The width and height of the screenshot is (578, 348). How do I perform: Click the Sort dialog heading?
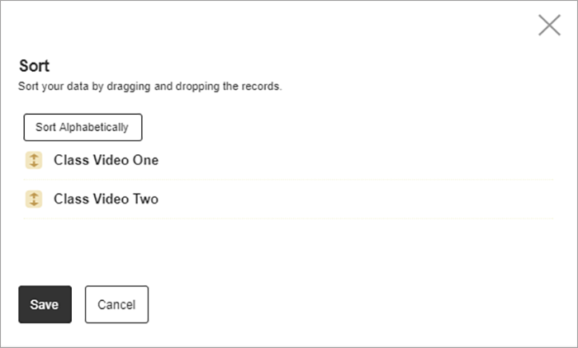(x=34, y=66)
